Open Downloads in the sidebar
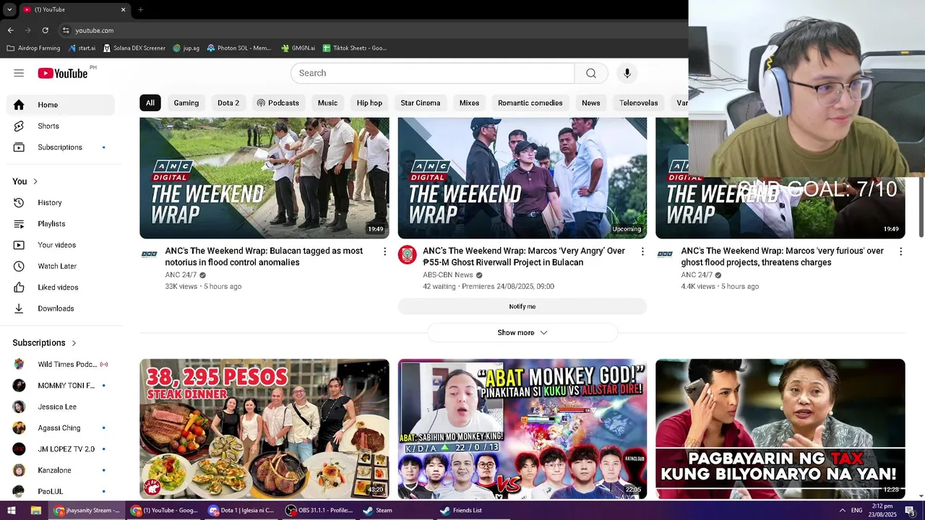The height and width of the screenshot is (520, 925). coord(61,308)
